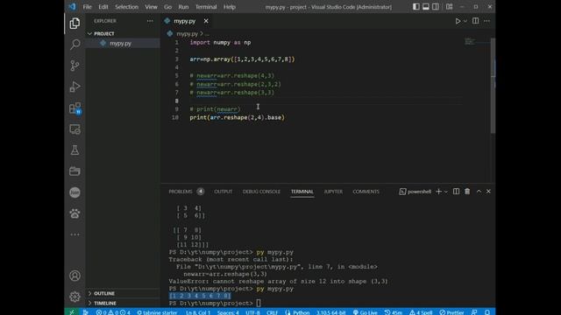The height and width of the screenshot is (315, 561).
Task: Open the Testing flask view
Action: tap(75, 150)
